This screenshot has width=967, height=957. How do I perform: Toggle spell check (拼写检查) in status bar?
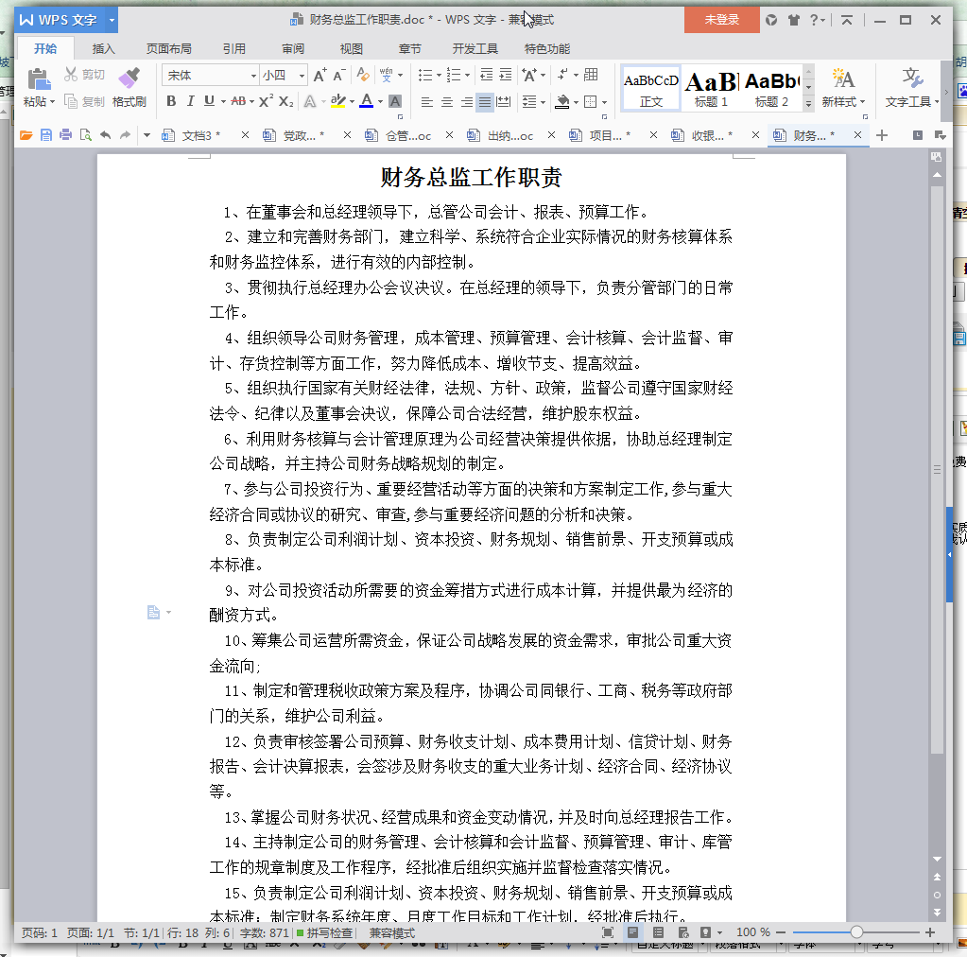tap(324, 932)
